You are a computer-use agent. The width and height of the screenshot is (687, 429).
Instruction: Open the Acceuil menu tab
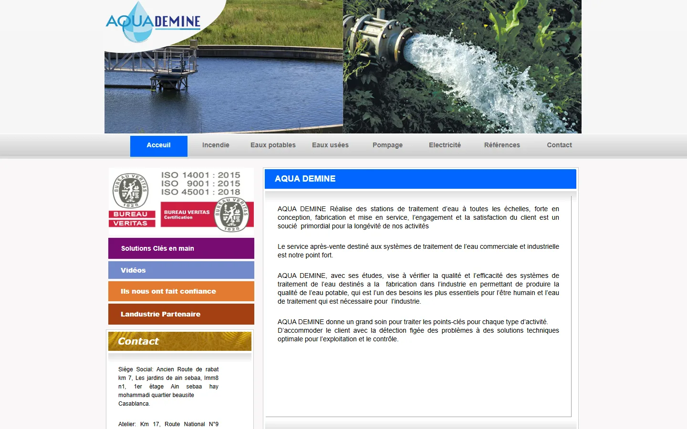pyautogui.click(x=159, y=145)
